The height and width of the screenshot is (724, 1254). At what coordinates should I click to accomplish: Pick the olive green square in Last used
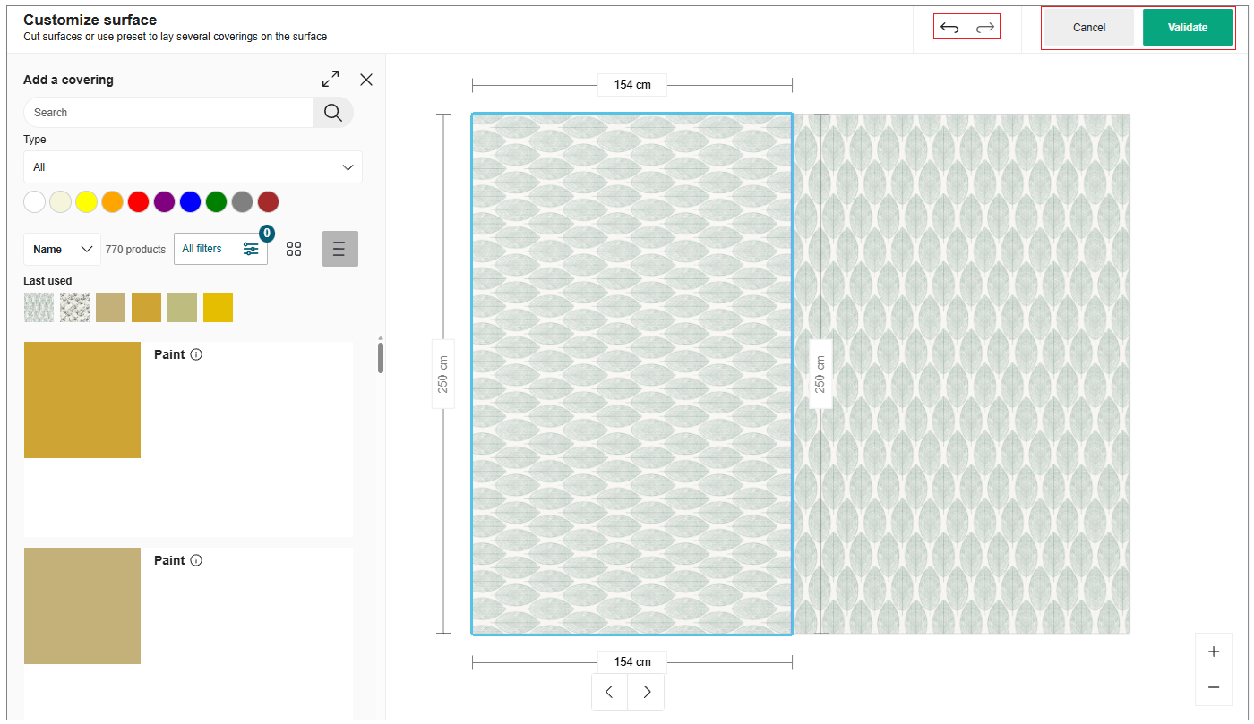(182, 307)
